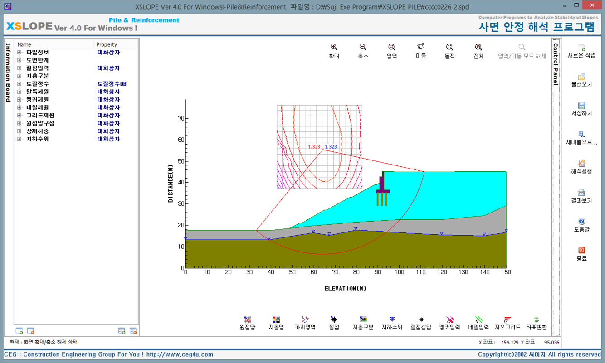Toggle the 원점망 center grid display
The image size is (605, 363).
click(248, 323)
